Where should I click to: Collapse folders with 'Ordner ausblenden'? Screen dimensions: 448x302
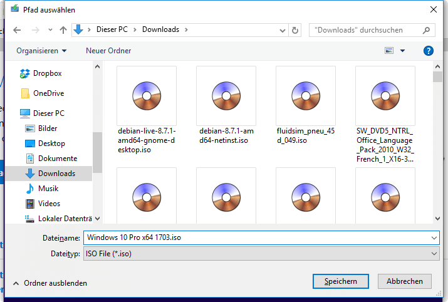click(50, 283)
